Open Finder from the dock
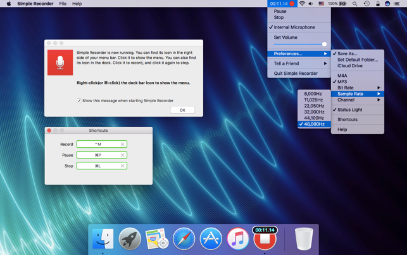The width and height of the screenshot is (407, 255). click(x=103, y=239)
